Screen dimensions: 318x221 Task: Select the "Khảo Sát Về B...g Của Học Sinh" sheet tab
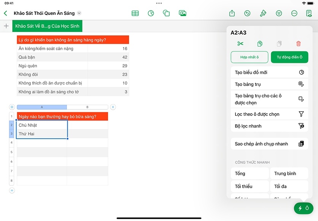(47, 26)
